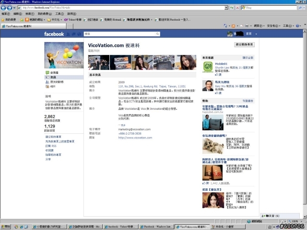
Task: Click the Facebook logo
Action: pos(54,34)
